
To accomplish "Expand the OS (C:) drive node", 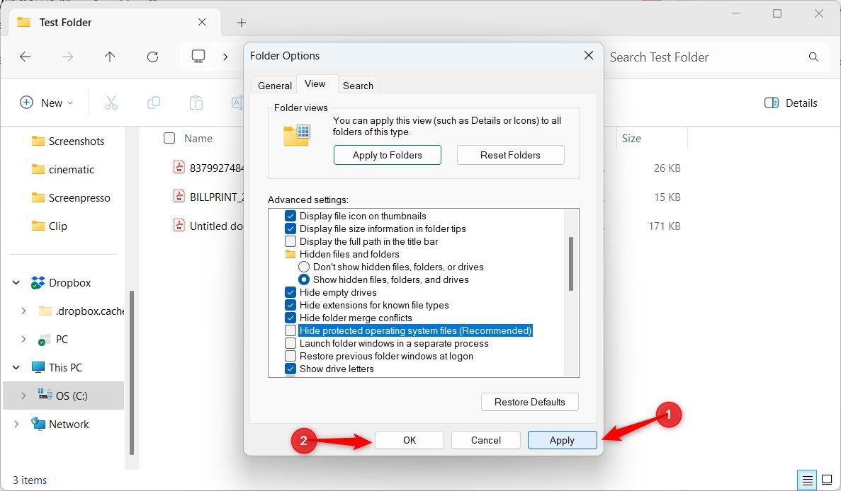I will [23, 395].
